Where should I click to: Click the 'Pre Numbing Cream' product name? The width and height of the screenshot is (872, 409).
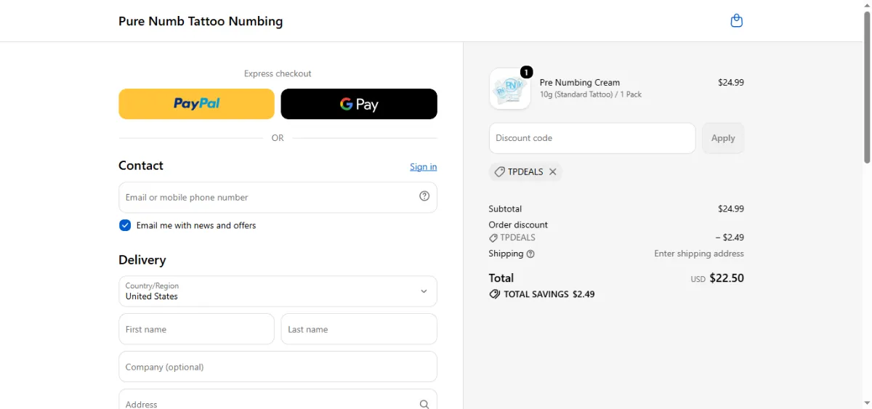coord(580,82)
